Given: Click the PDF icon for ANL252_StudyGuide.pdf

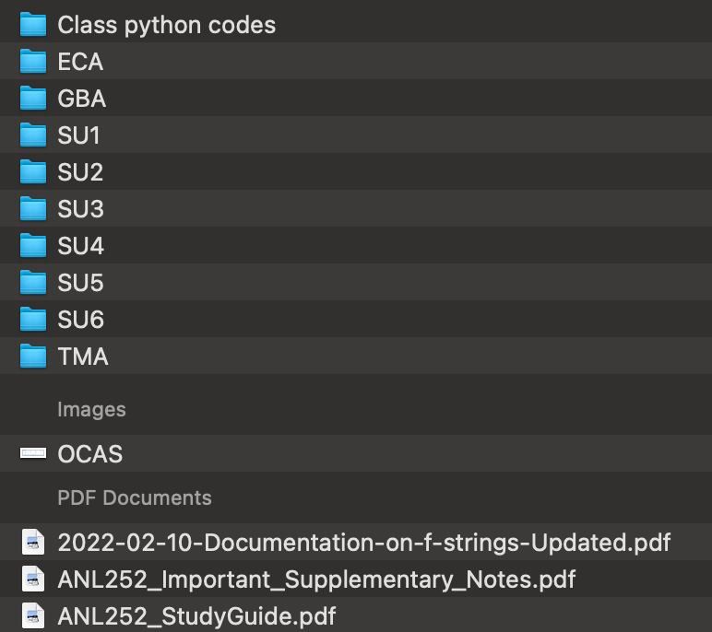Looking at the screenshot, I should coord(33,615).
